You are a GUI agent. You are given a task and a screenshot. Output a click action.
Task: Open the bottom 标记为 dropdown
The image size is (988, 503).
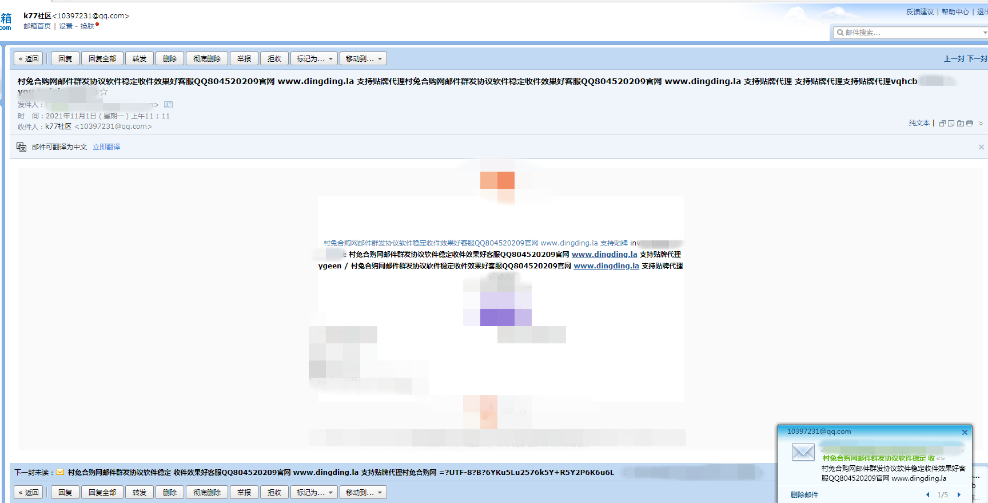click(x=314, y=492)
